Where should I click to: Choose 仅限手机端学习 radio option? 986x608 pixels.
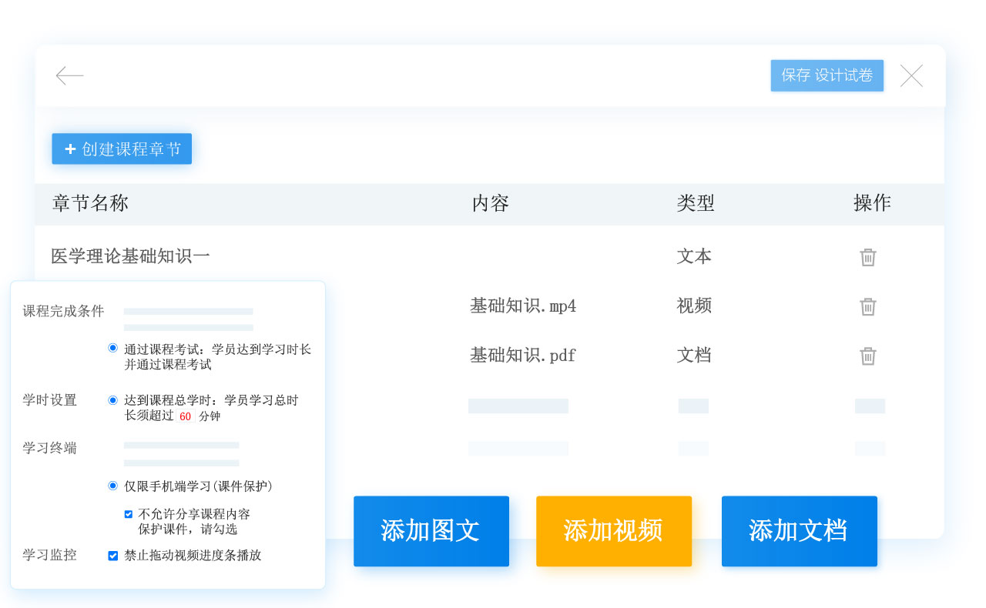113,486
